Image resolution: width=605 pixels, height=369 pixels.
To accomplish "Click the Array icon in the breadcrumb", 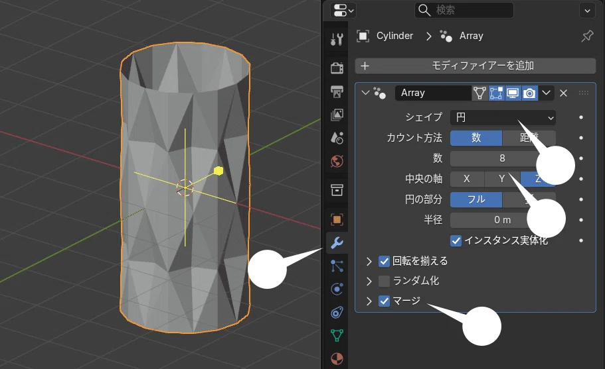I will pyautogui.click(x=446, y=36).
